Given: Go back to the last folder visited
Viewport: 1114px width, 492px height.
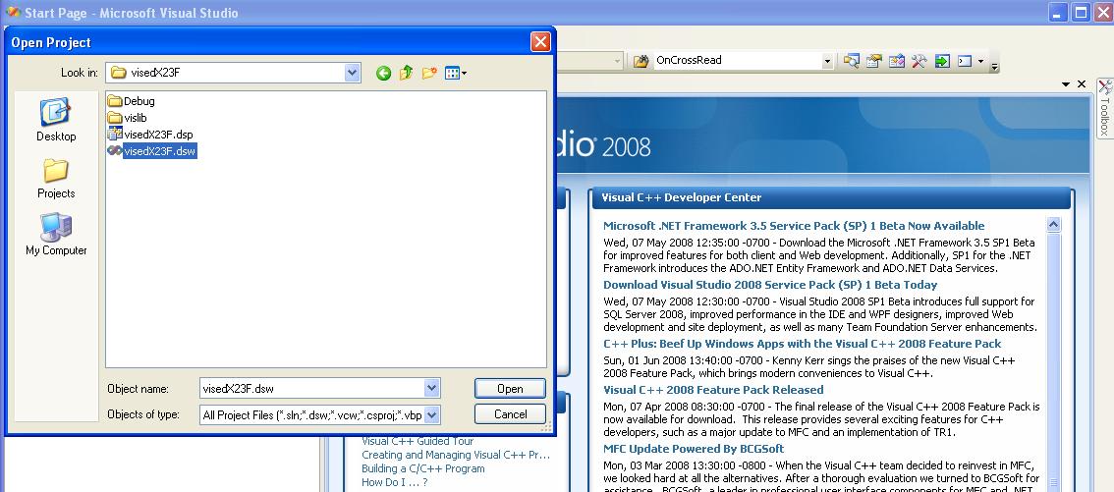Looking at the screenshot, I should pyautogui.click(x=384, y=73).
